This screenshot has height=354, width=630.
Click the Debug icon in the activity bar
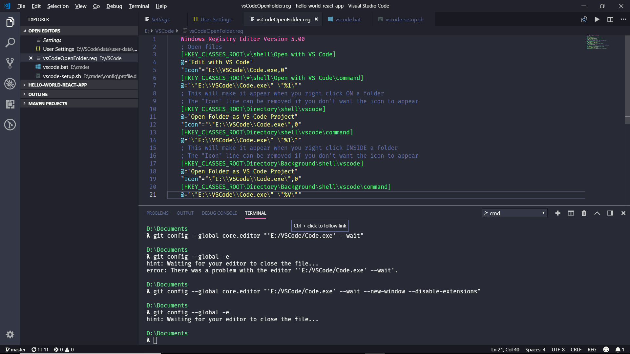[x=10, y=84]
